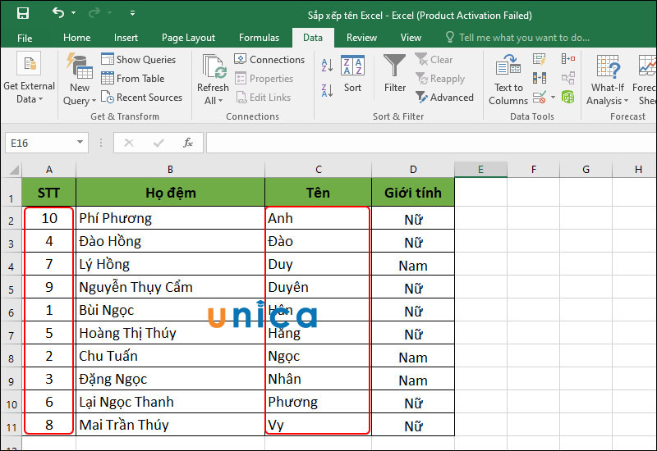This screenshot has width=657, height=451.
Task: Expand the Name Box dropdown arrow
Action: (80, 143)
